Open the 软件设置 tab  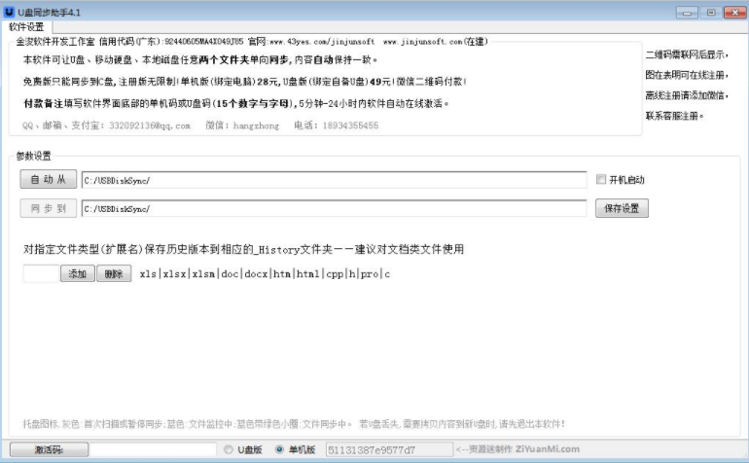coord(26,27)
